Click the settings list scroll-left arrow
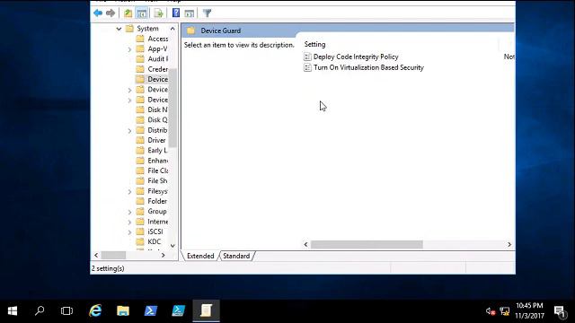The image size is (575, 323). [x=305, y=245]
